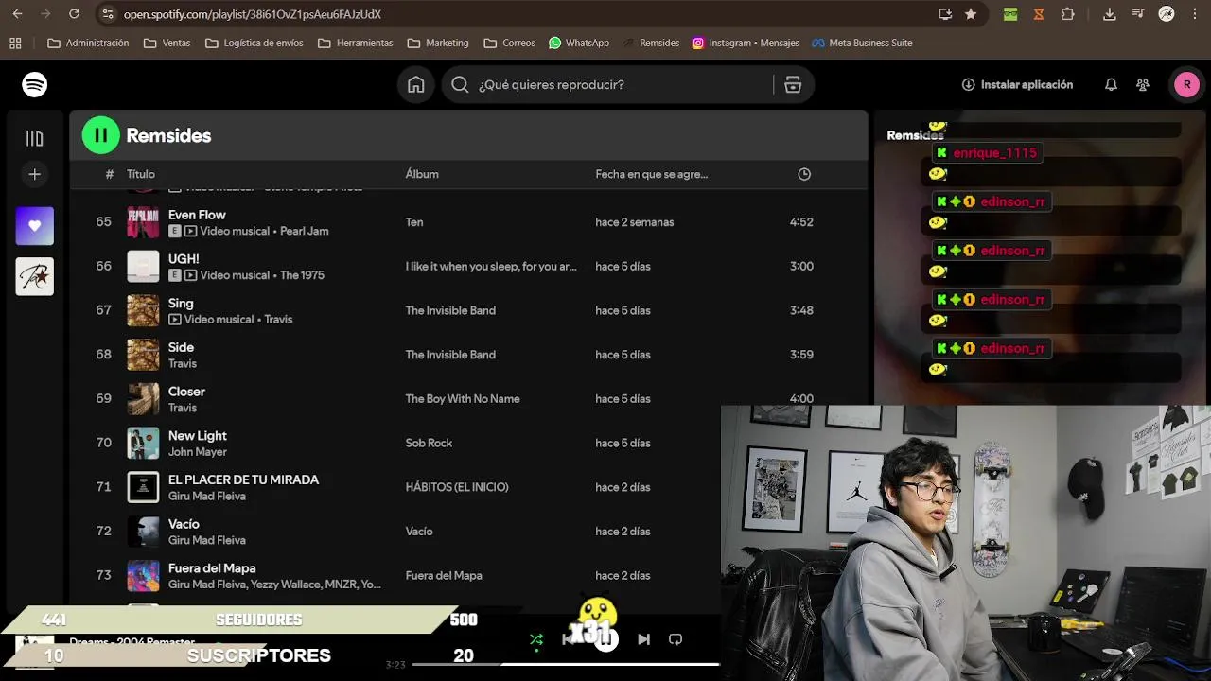The image size is (1211, 681).
Task: Open The Boy With No Name album
Action: coord(463,399)
